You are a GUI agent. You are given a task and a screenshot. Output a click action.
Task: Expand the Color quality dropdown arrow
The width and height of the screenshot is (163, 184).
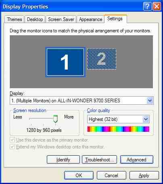[x=146, y=119]
